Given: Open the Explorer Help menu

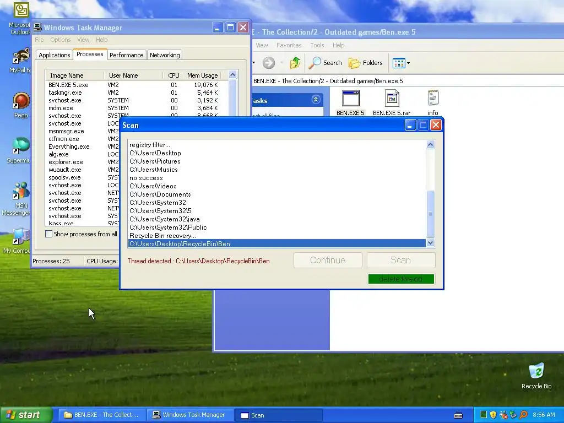Looking at the screenshot, I should pyautogui.click(x=339, y=45).
